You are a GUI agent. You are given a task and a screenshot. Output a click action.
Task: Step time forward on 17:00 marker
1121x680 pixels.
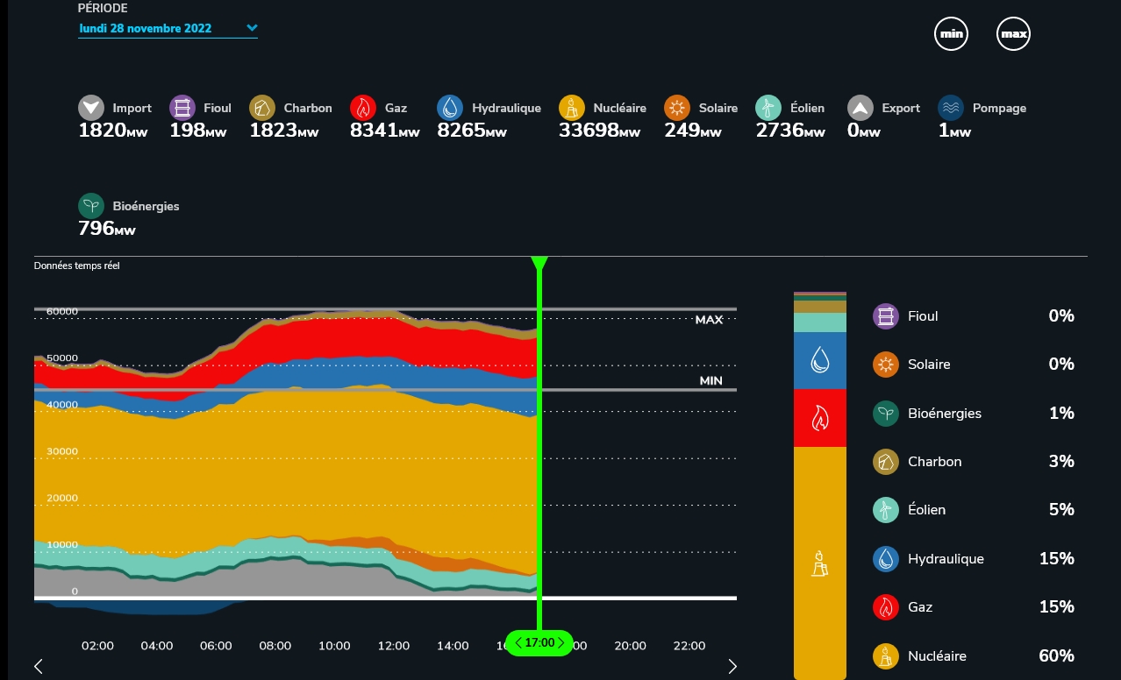[x=561, y=643]
